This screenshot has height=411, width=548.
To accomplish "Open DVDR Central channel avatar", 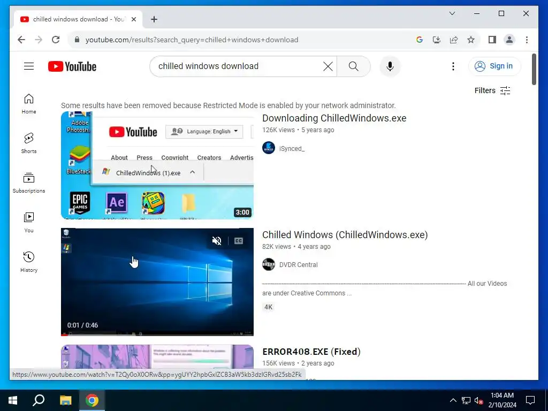I will point(269,264).
